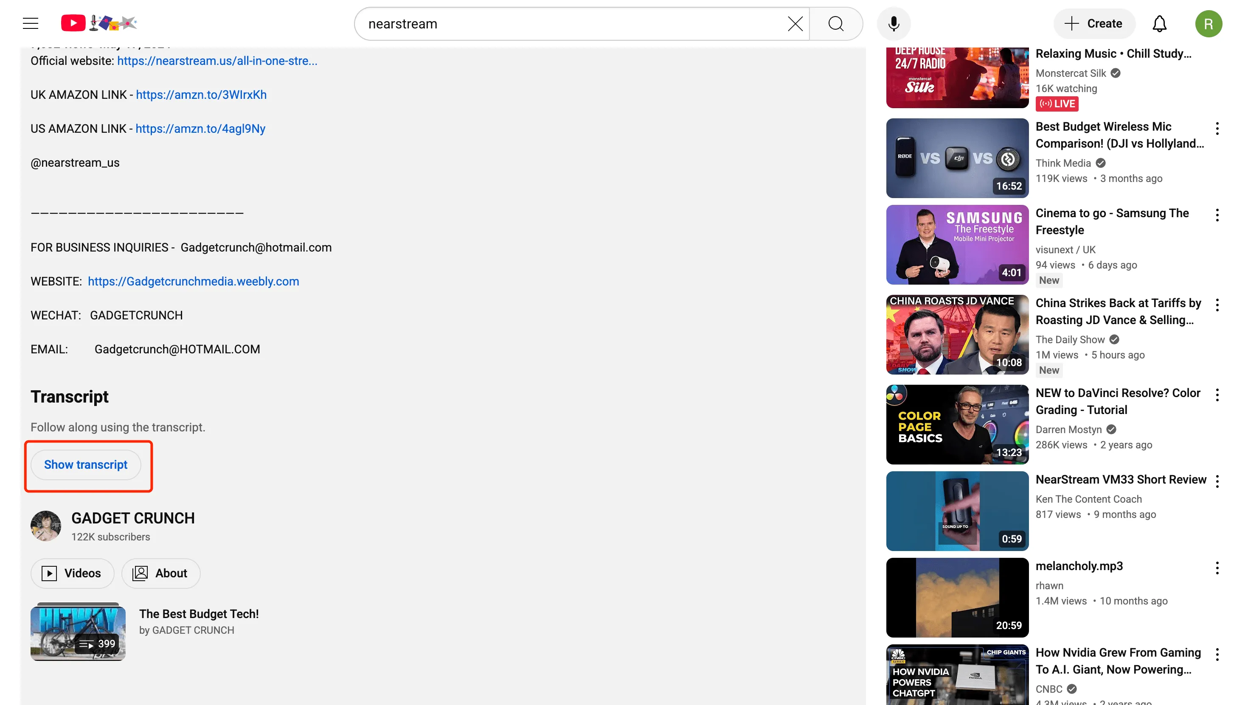Select the WECHAT GADGETCRUNCH text line
Screen dimensions: 1248x705
pyautogui.click(x=107, y=315)
